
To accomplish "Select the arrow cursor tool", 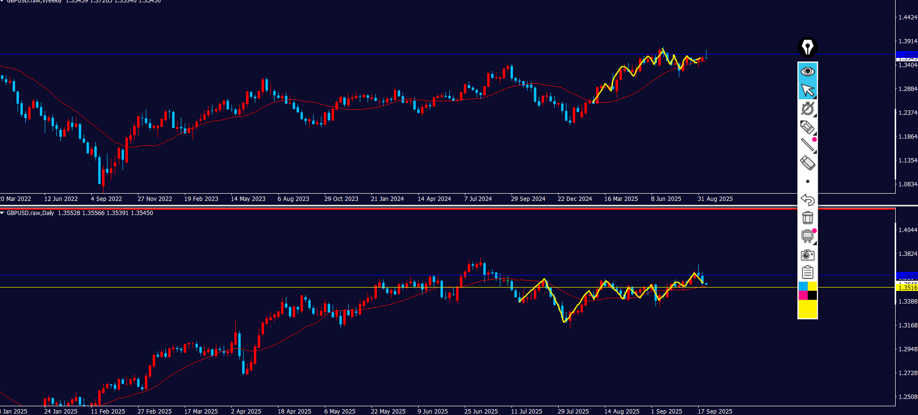I will 807,90.
